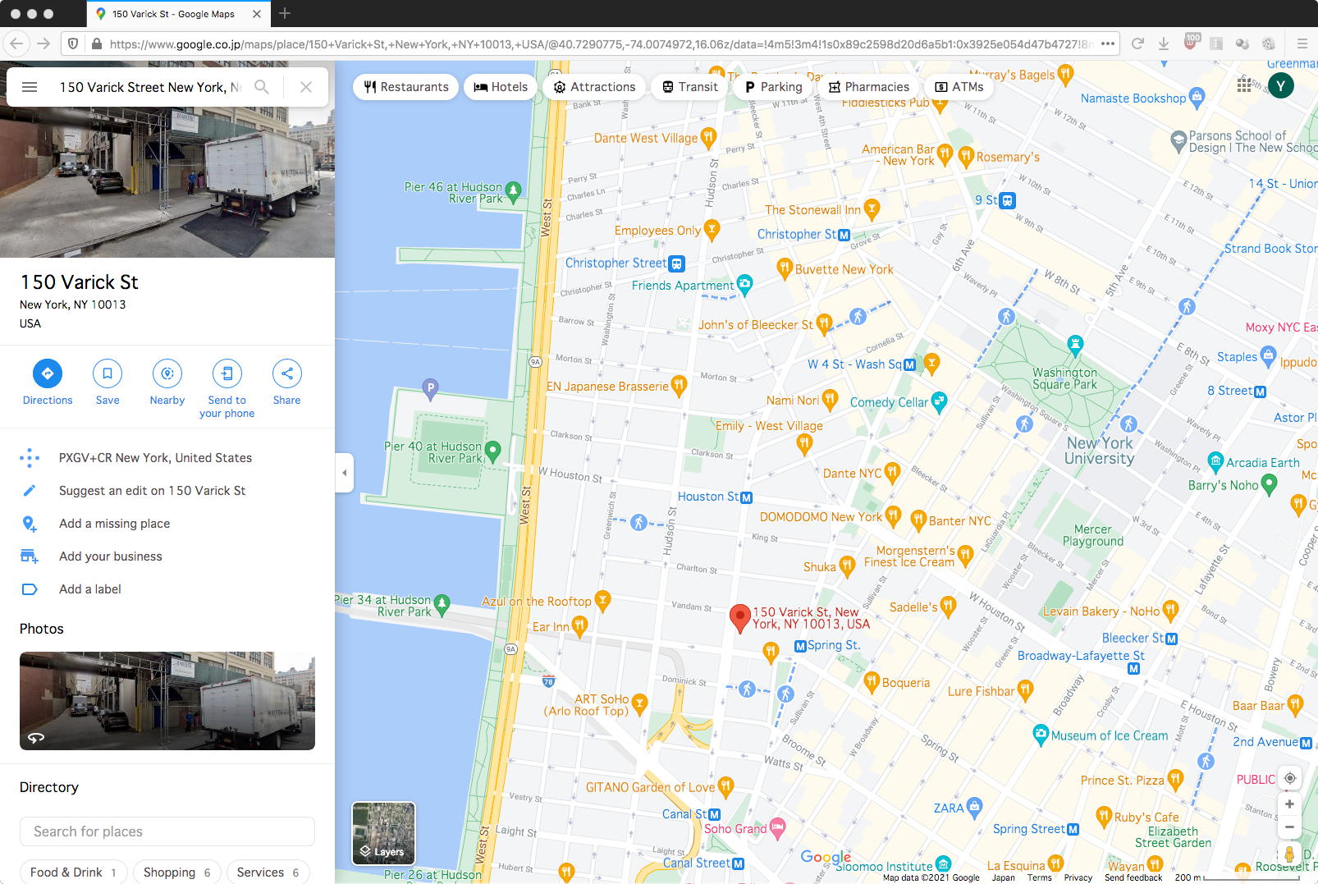
Task: Click the Houston St subway station icon
Action: pyautogui.click(x=746, y=497)
